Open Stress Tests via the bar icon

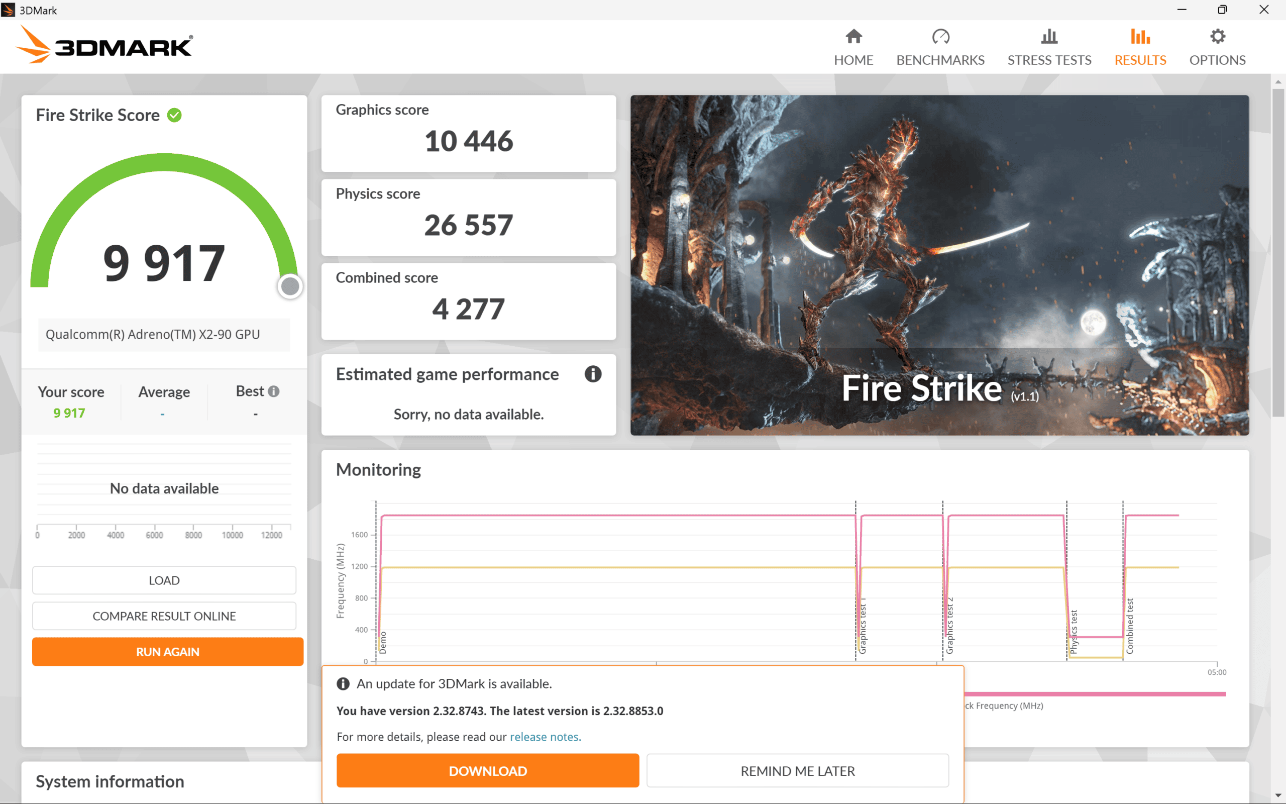coord(1048,36)
